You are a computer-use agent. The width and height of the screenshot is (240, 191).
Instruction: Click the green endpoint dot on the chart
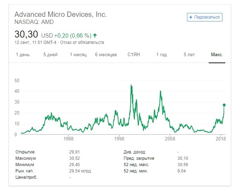(x=224, y=105)
